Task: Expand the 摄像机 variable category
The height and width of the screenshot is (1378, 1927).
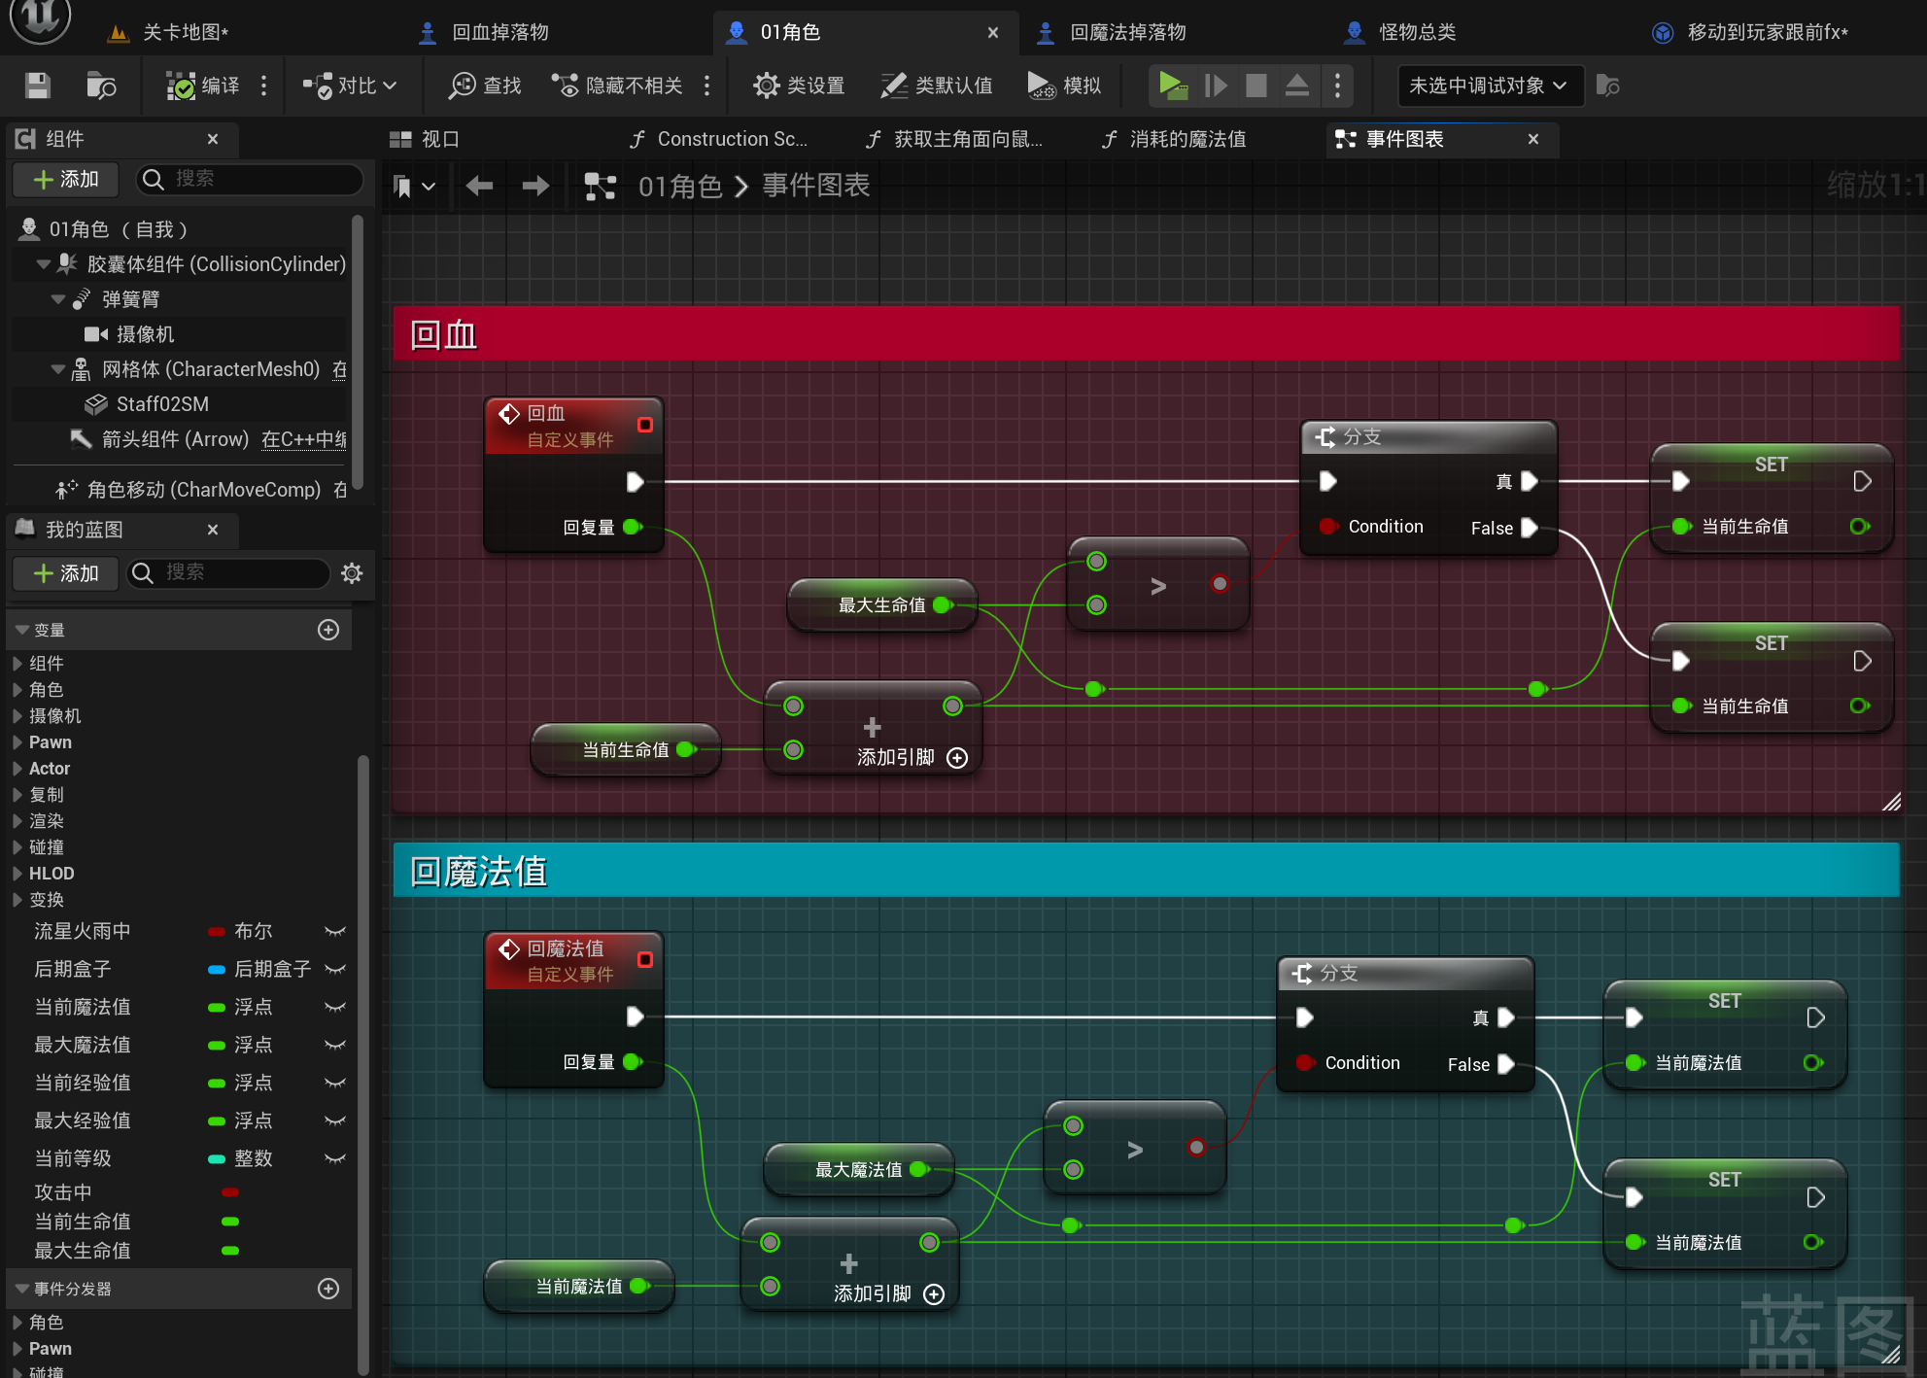Action: coord(17,716)
